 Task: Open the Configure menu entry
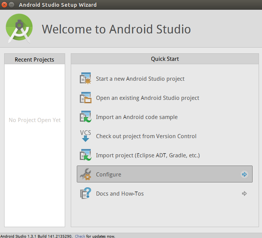[108, 175]
